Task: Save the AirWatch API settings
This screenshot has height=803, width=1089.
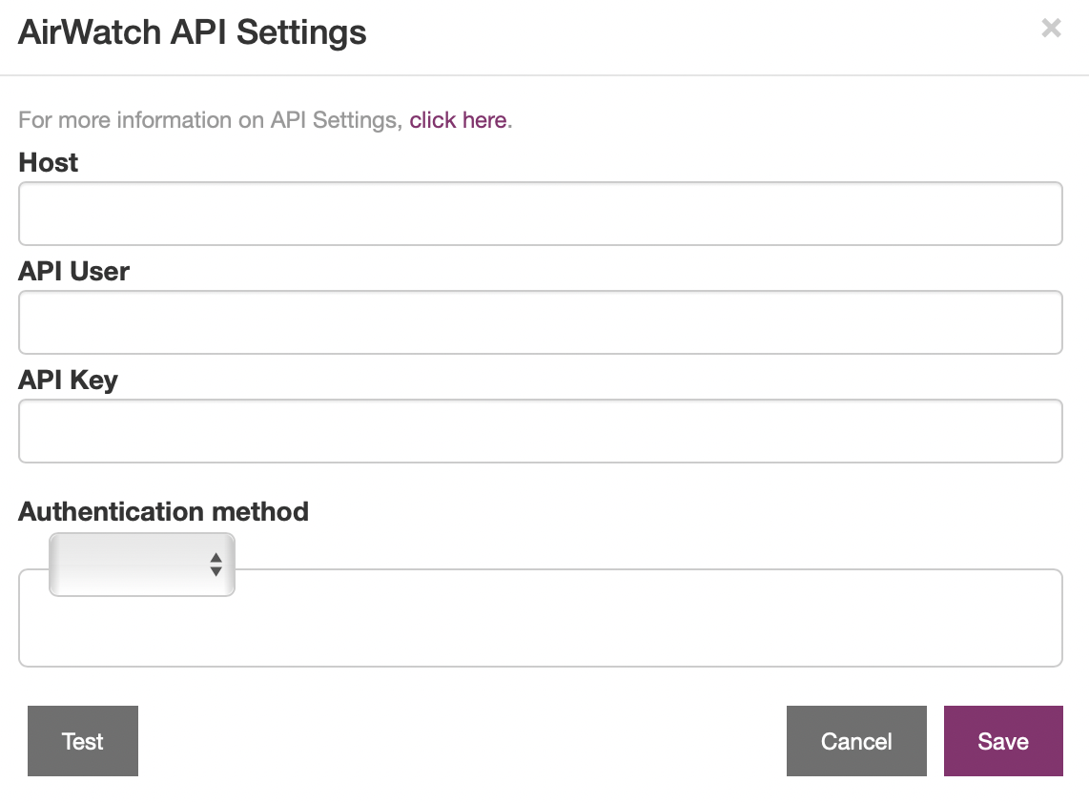Action: [1003, 741]
